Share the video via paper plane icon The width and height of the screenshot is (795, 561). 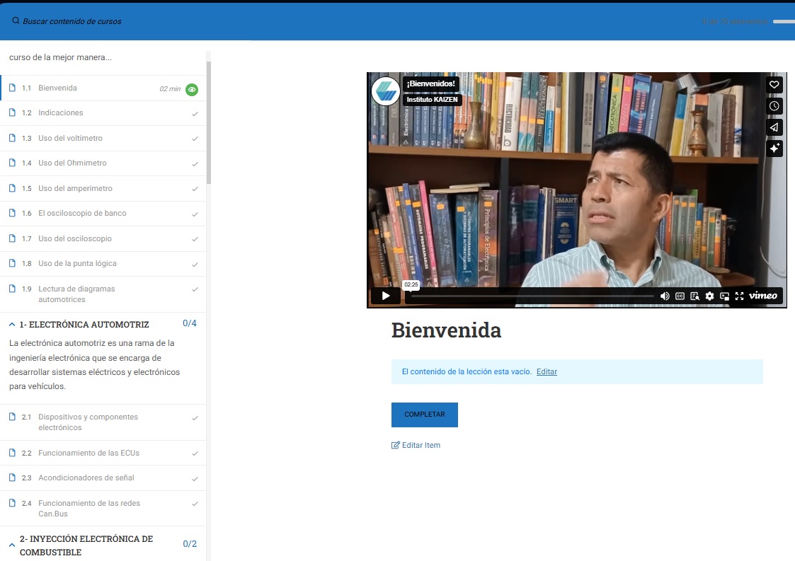tap(774, 127)
